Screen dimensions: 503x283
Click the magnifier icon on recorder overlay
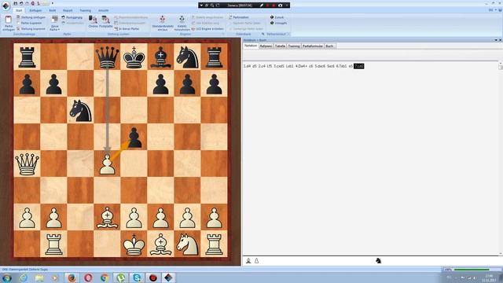(x=212, y=6)
